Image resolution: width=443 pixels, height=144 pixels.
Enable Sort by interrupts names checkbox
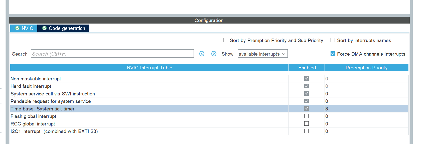click(333, 40)
